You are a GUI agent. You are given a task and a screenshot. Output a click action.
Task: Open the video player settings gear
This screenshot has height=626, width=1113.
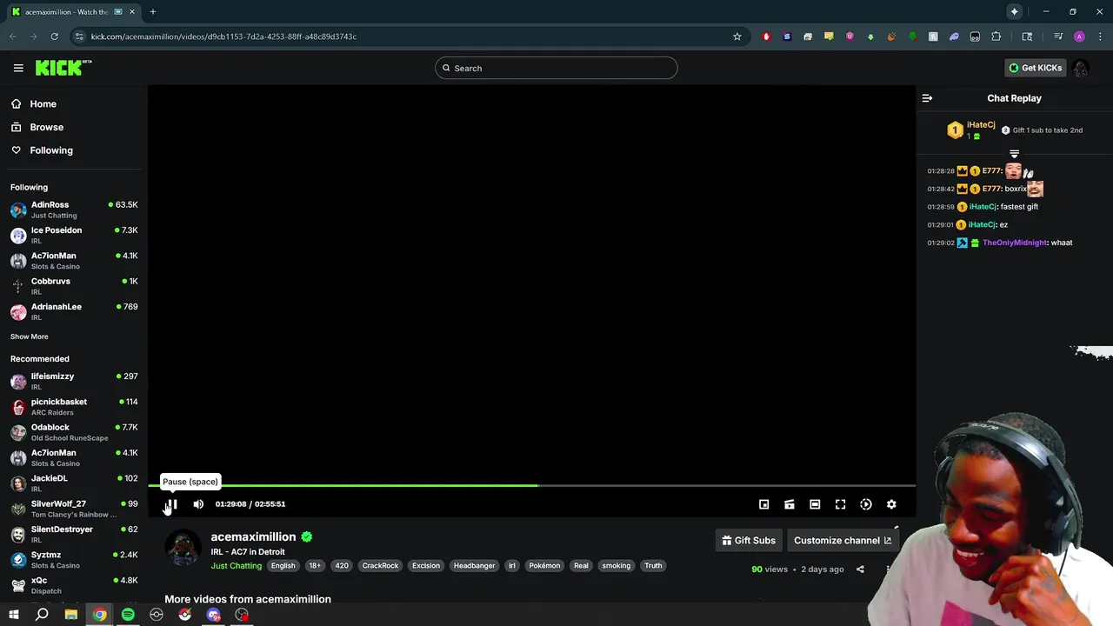click(891, 504)
